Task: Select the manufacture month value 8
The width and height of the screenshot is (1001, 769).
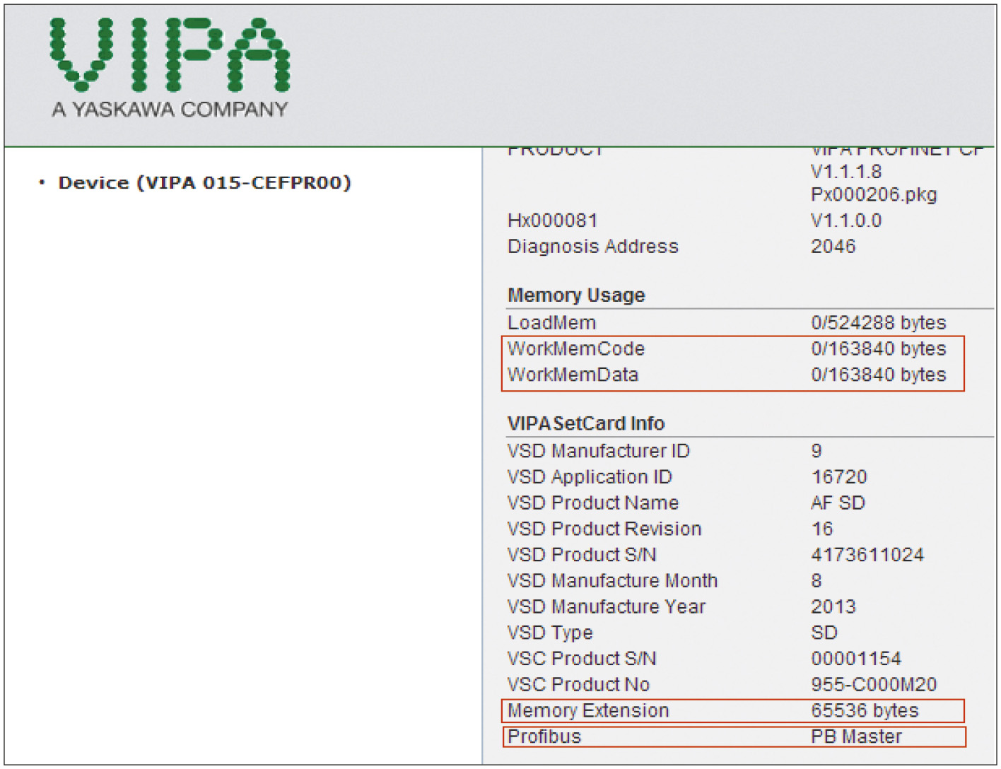Action: point(816,581)
